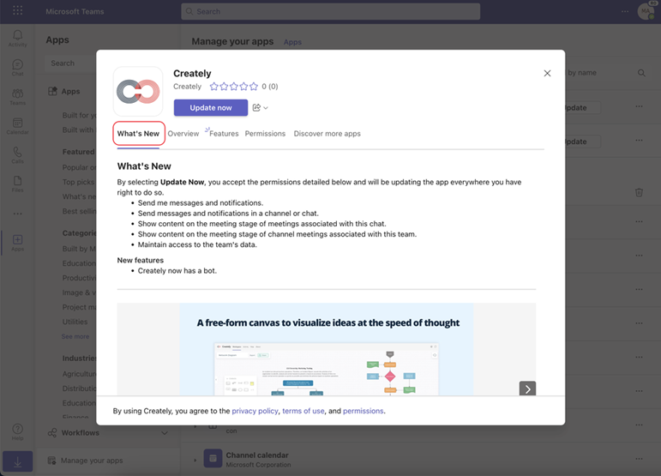The width and height of the screenshot is (661, 476).
Task: Click the download icon at bottom left
Action: [x=17, y=461]
